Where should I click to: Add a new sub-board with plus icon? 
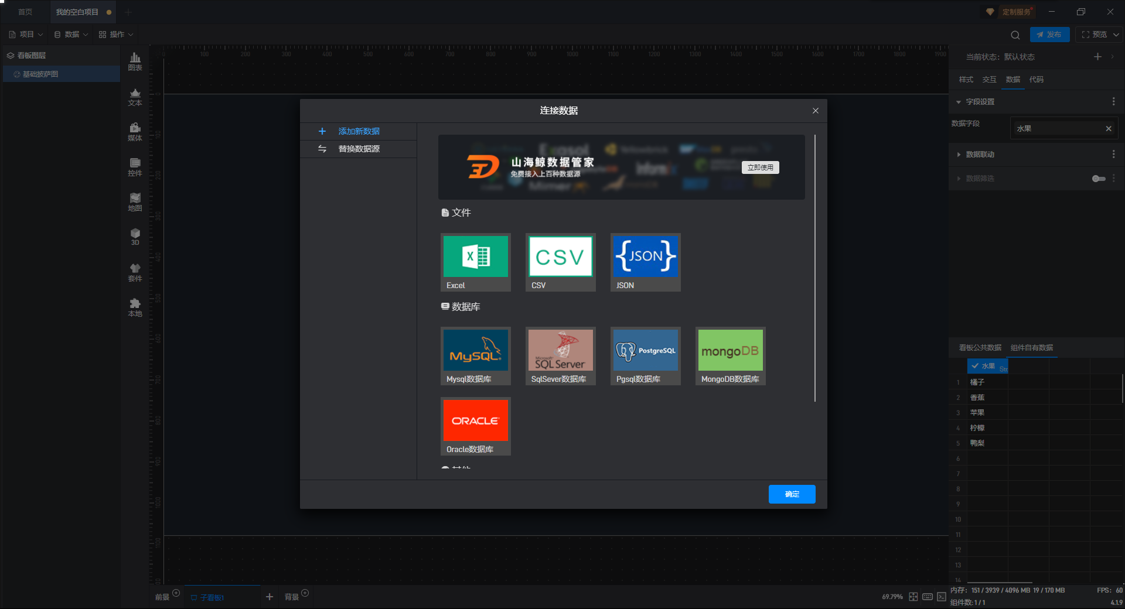point(270,597)
